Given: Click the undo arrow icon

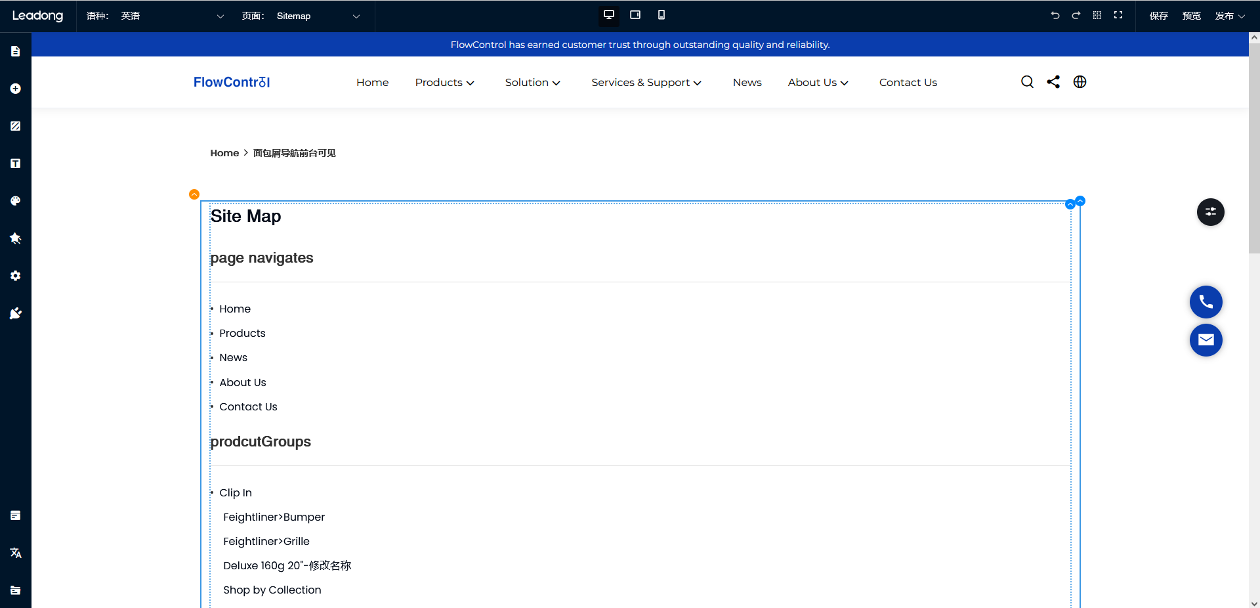Looking at the screenshot, I should [1055, 15].
